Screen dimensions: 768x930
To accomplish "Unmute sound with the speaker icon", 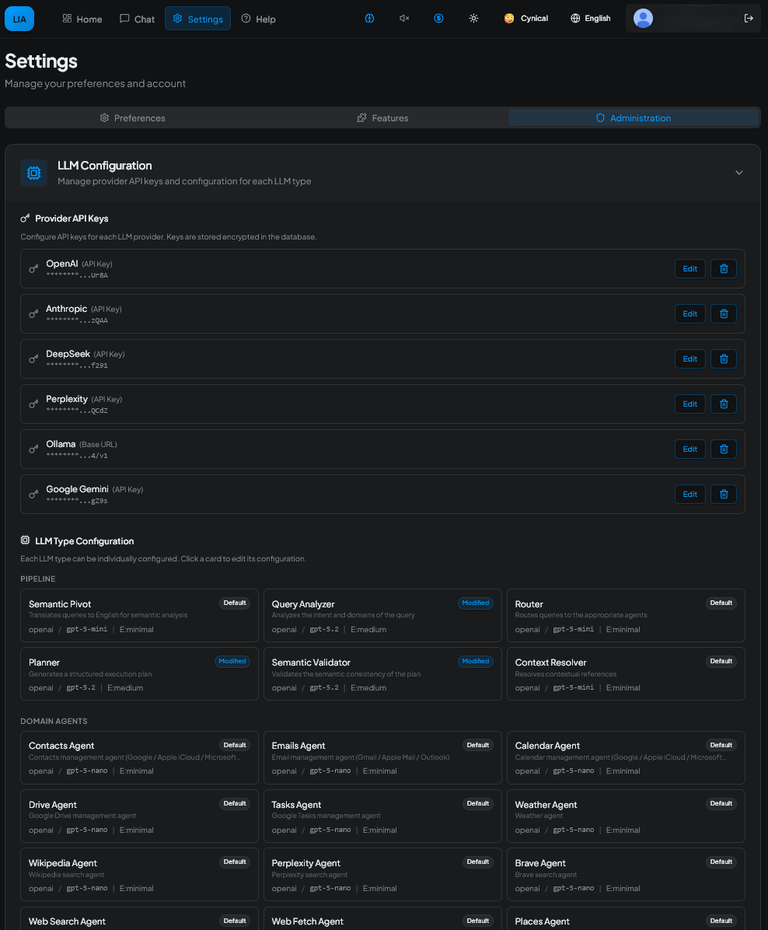I will click(403, 19).
